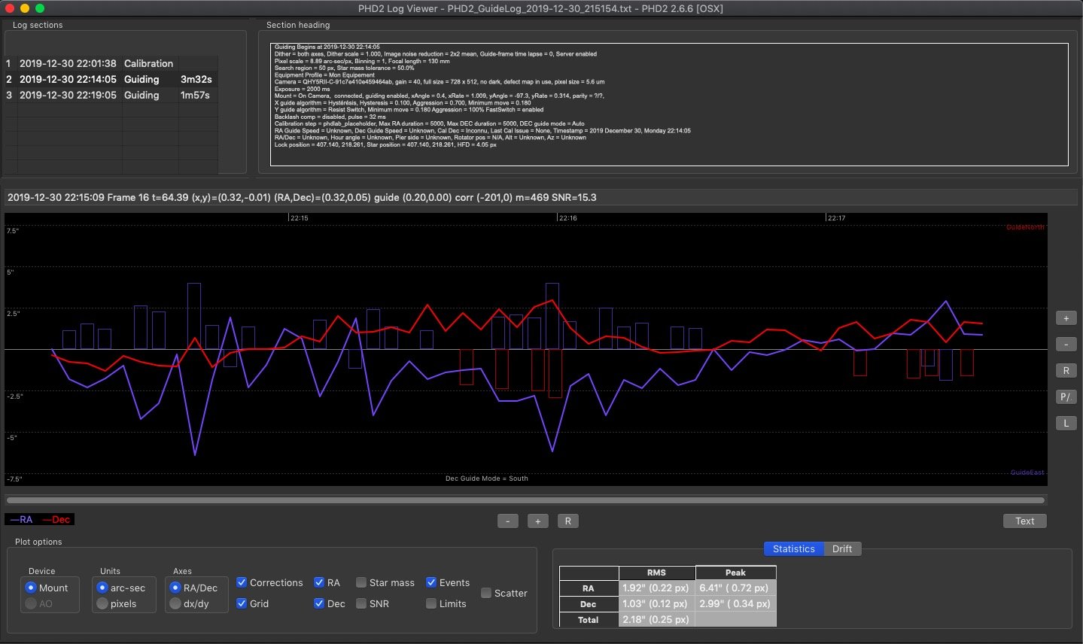
Task: Click the P/ button right of the graph
Action: (1066, 396)
